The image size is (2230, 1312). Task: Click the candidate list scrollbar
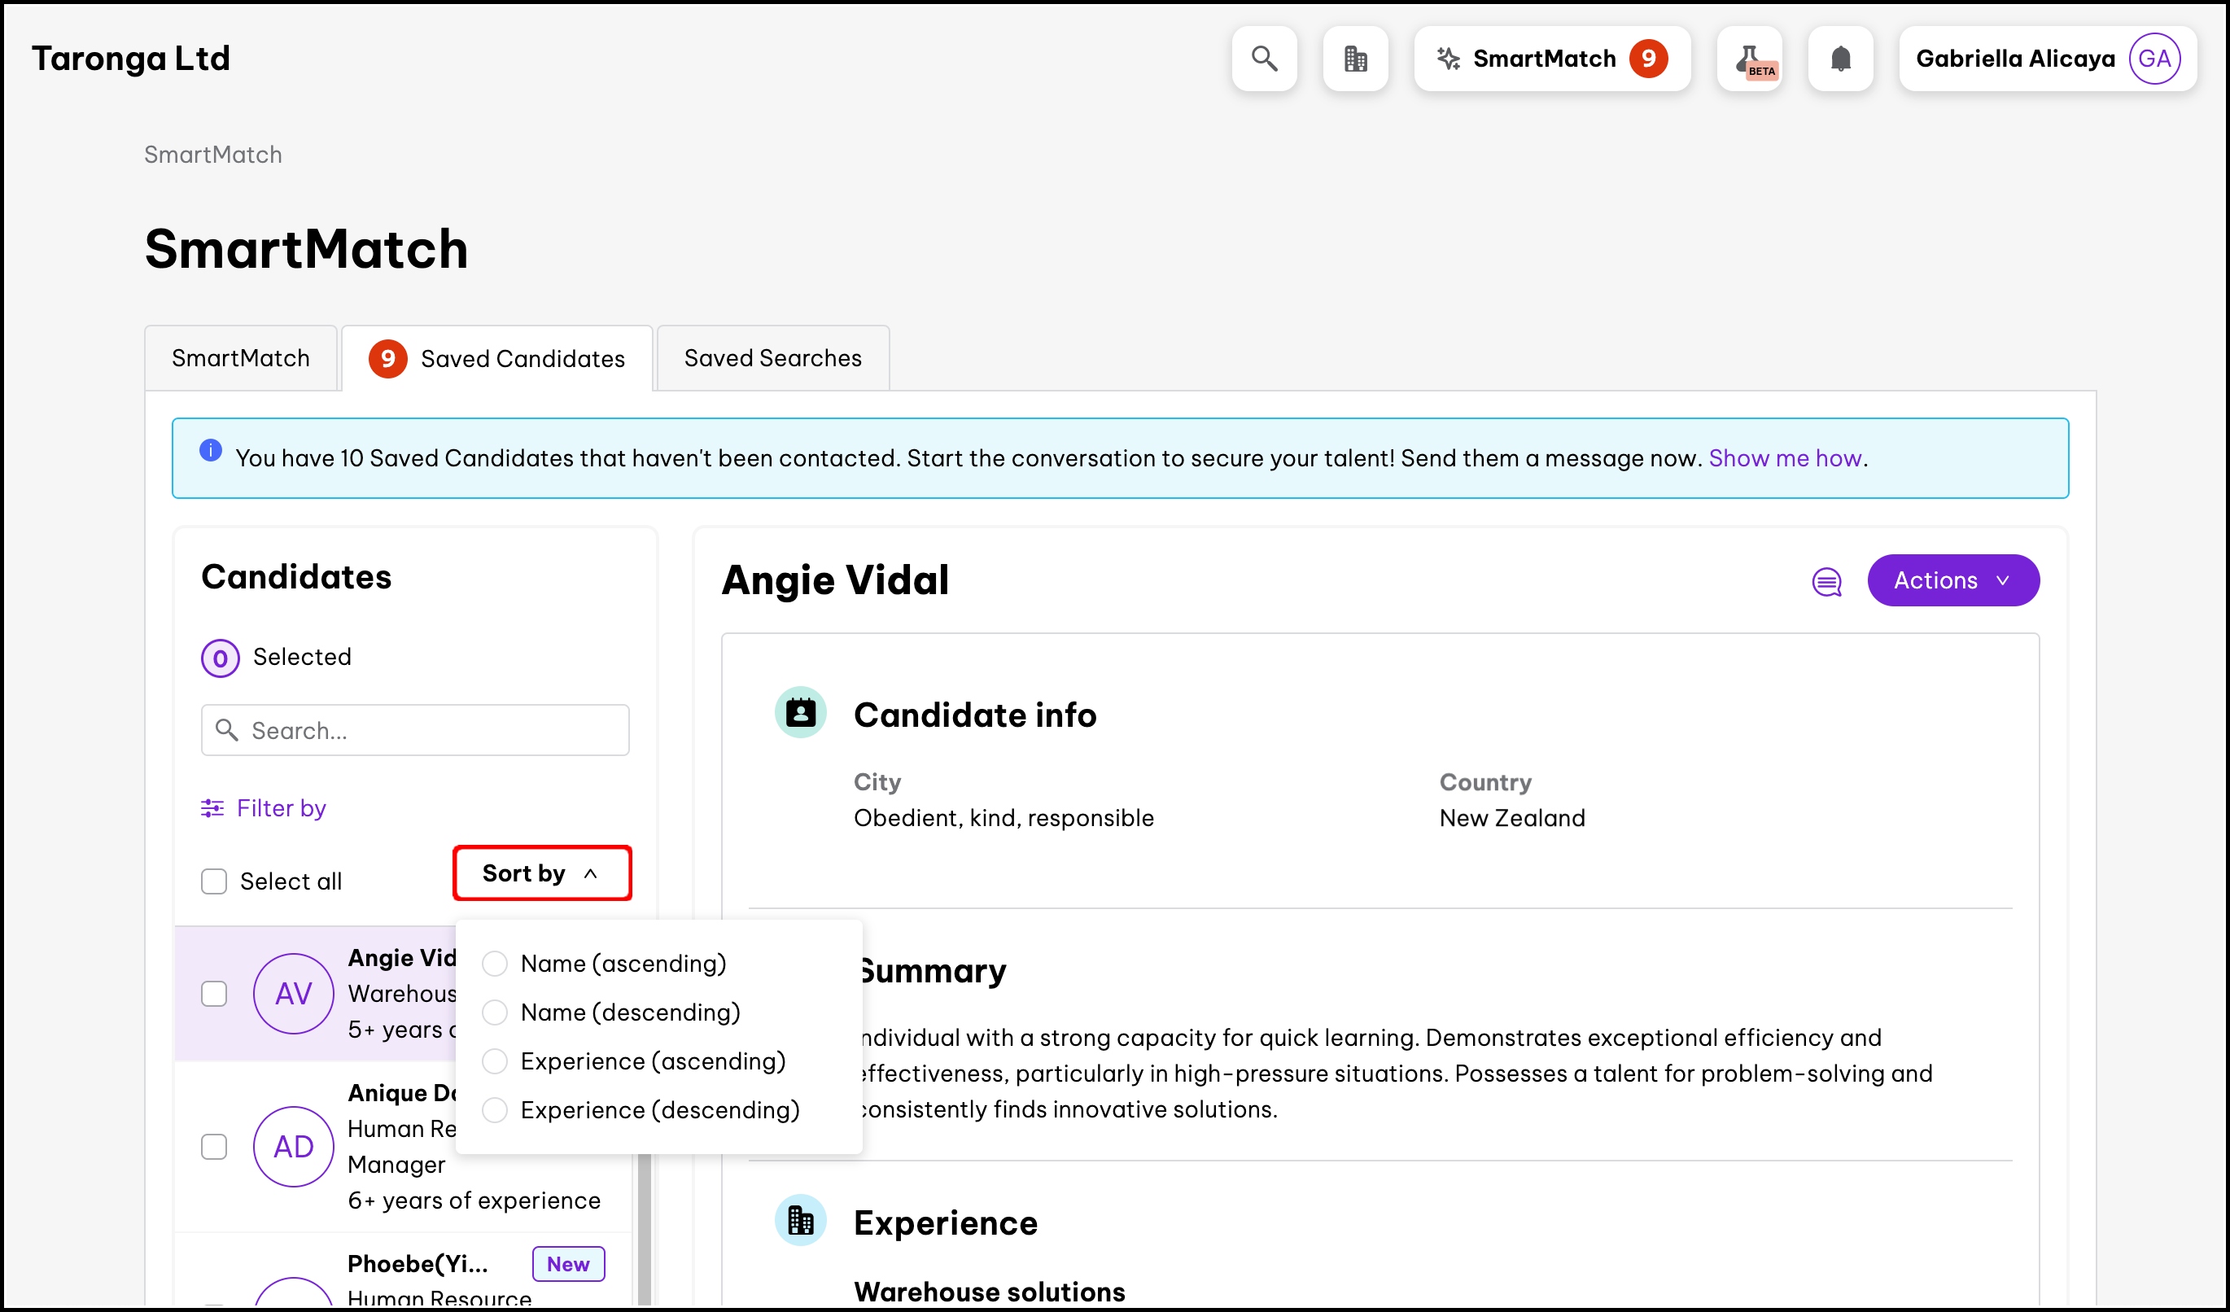645,1230
